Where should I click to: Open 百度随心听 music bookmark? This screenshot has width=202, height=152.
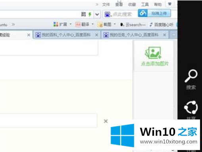161,25
